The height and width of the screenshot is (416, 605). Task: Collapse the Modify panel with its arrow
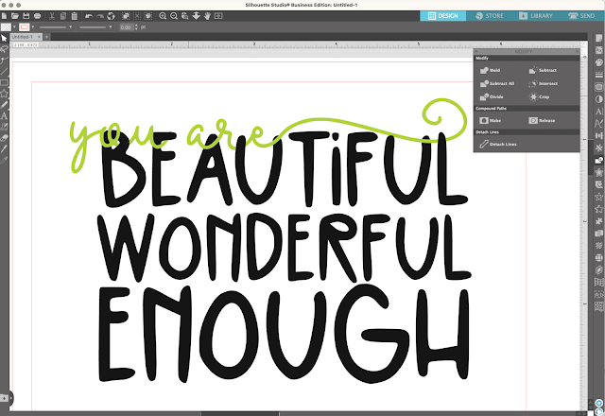click(476, 51)
